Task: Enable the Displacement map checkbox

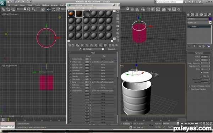Action: [x=71, y=91]
